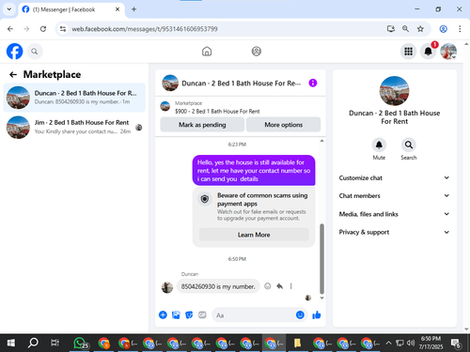Image resolution: width=470 pixels, height=352 pixels.
Task: Open the notifications bell with red badge
Action: 429,52
